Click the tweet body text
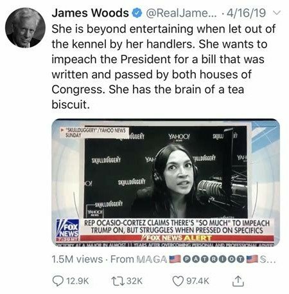This screenshot has width=289, height=294. [164, 67]
